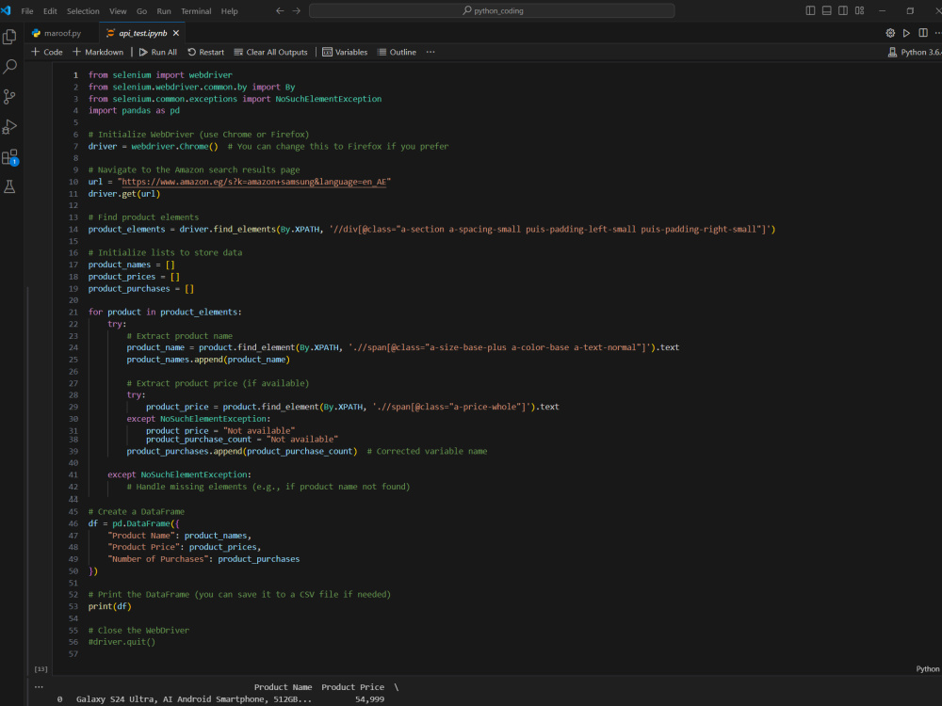This screenshot has width=942, height=706.
Task: Open notebook toolbar more actions ellipsis
Action: tap(430, 52)
